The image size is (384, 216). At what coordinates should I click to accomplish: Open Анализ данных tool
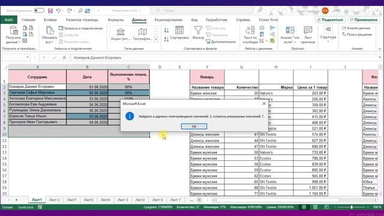356,28
